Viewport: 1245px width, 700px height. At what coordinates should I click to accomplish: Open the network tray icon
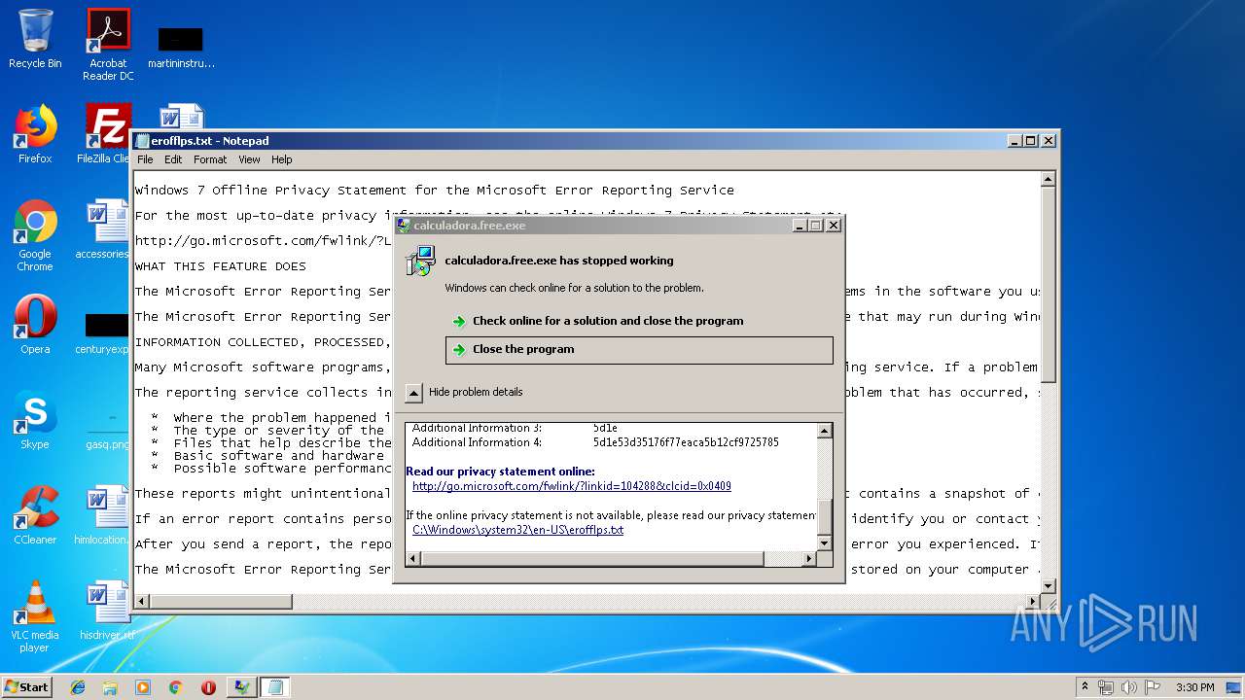point(1106,687)
